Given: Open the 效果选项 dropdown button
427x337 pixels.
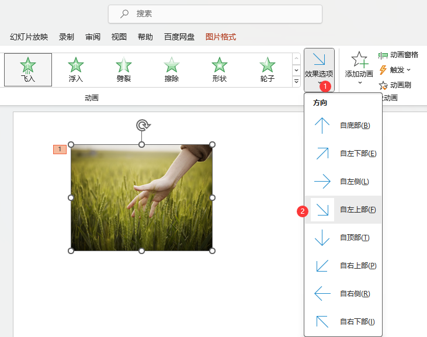Looking at the screenshot, I should click(x=319, y=70).
